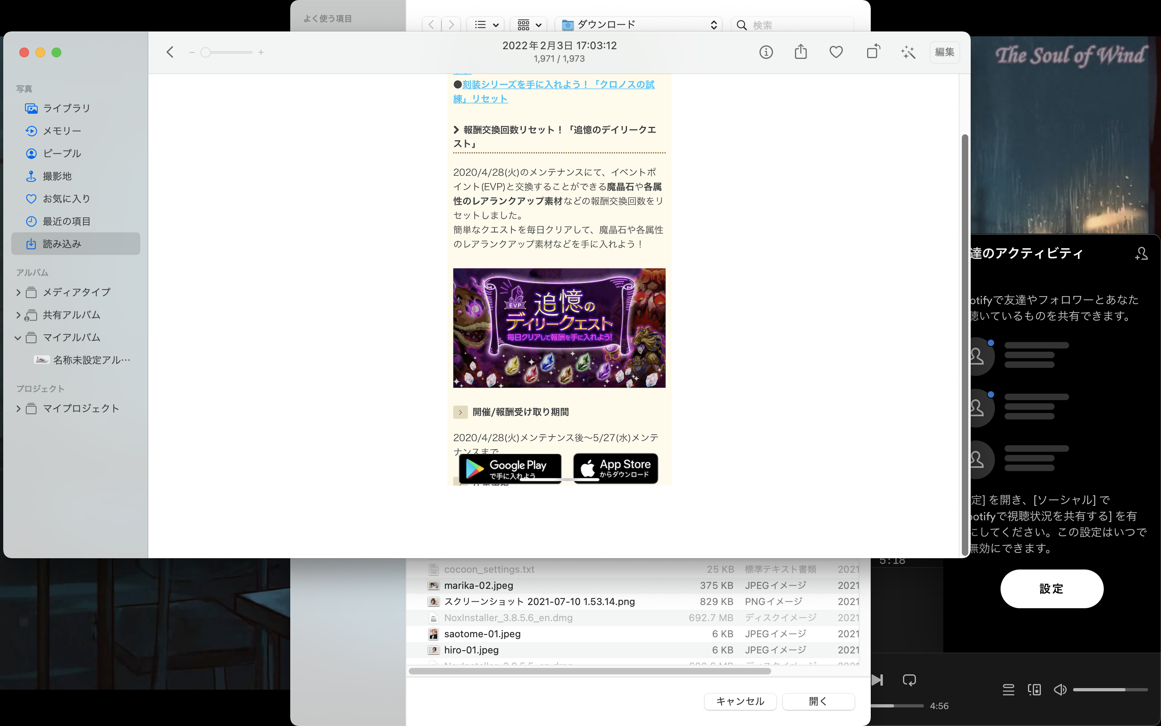
Task: Open the grouping options dropdown
Action: coord(529,25)
